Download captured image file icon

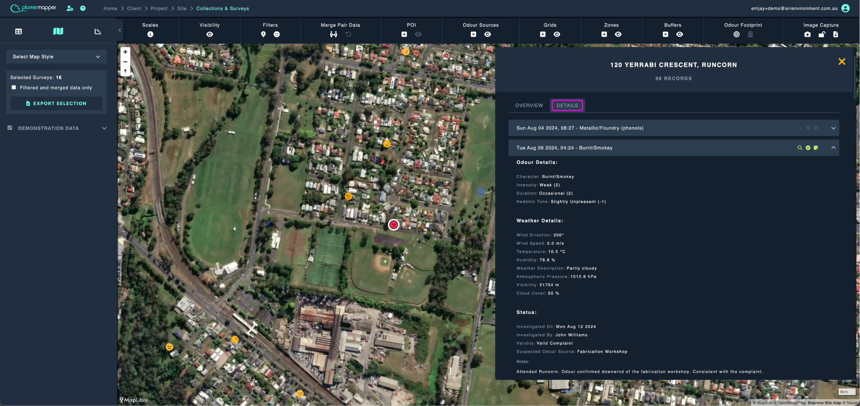(836, 34)
